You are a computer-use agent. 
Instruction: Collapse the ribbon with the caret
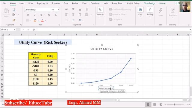(189, 25)
